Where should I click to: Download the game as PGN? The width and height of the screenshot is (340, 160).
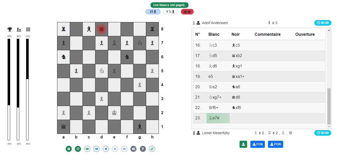click(x=275, y=144)
